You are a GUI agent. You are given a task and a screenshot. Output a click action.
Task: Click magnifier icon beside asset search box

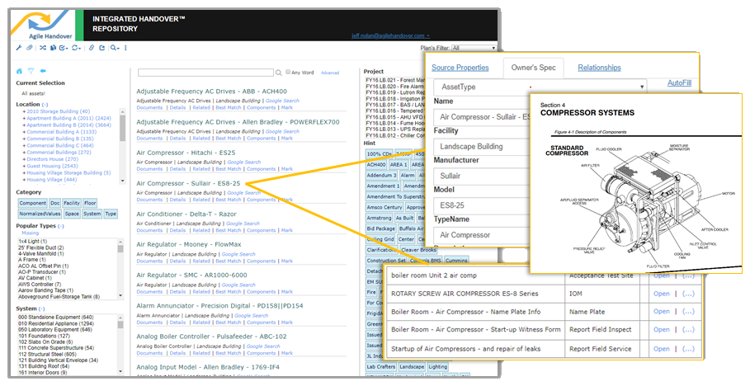pyautogui.click(x=278, y=73)
